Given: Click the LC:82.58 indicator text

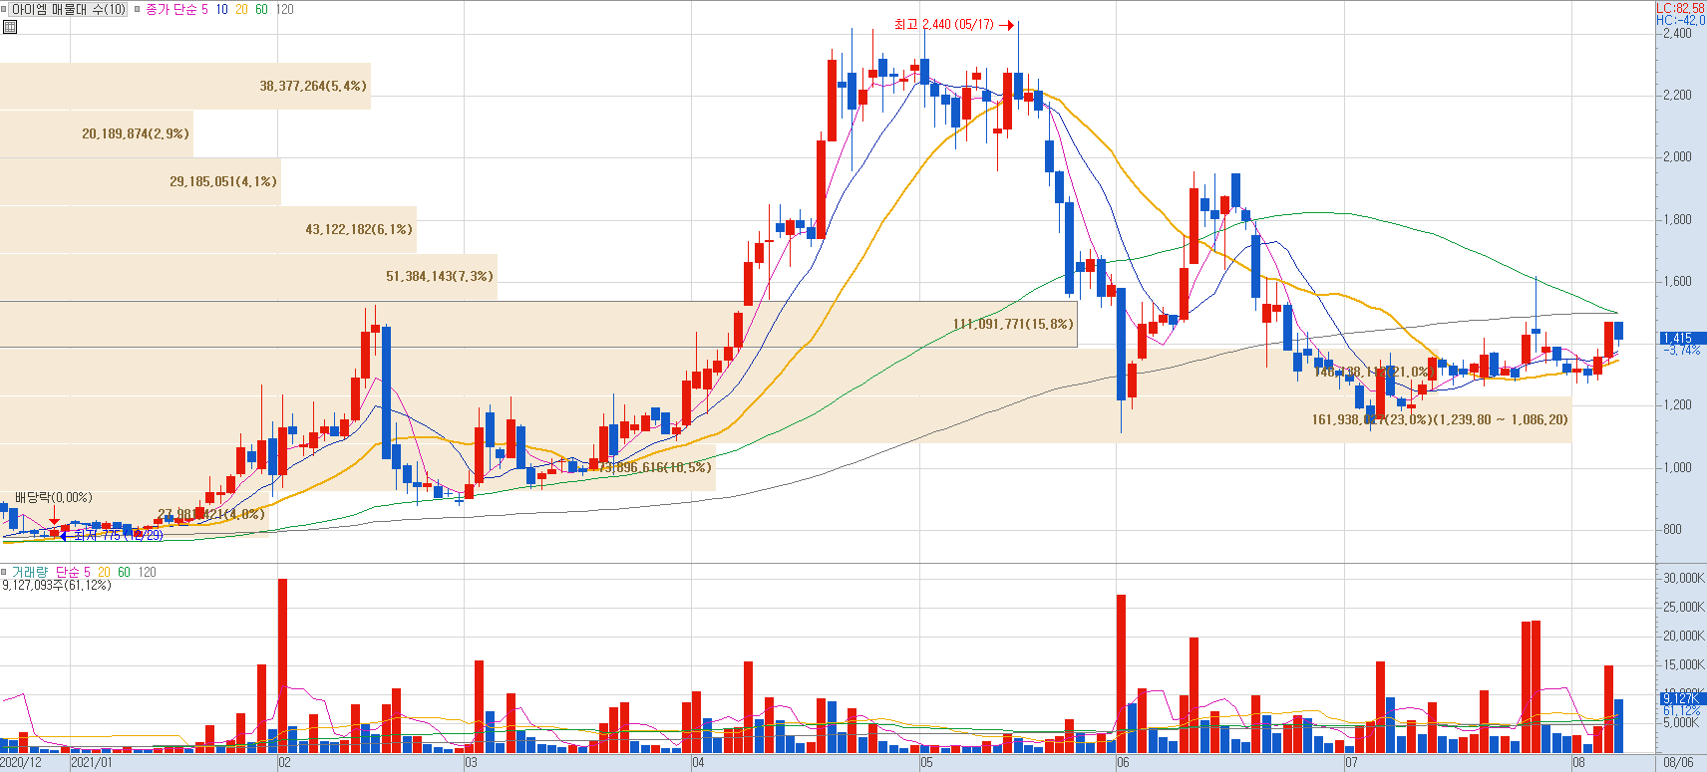Looking at the screenshot, I should pos(1680,8).
